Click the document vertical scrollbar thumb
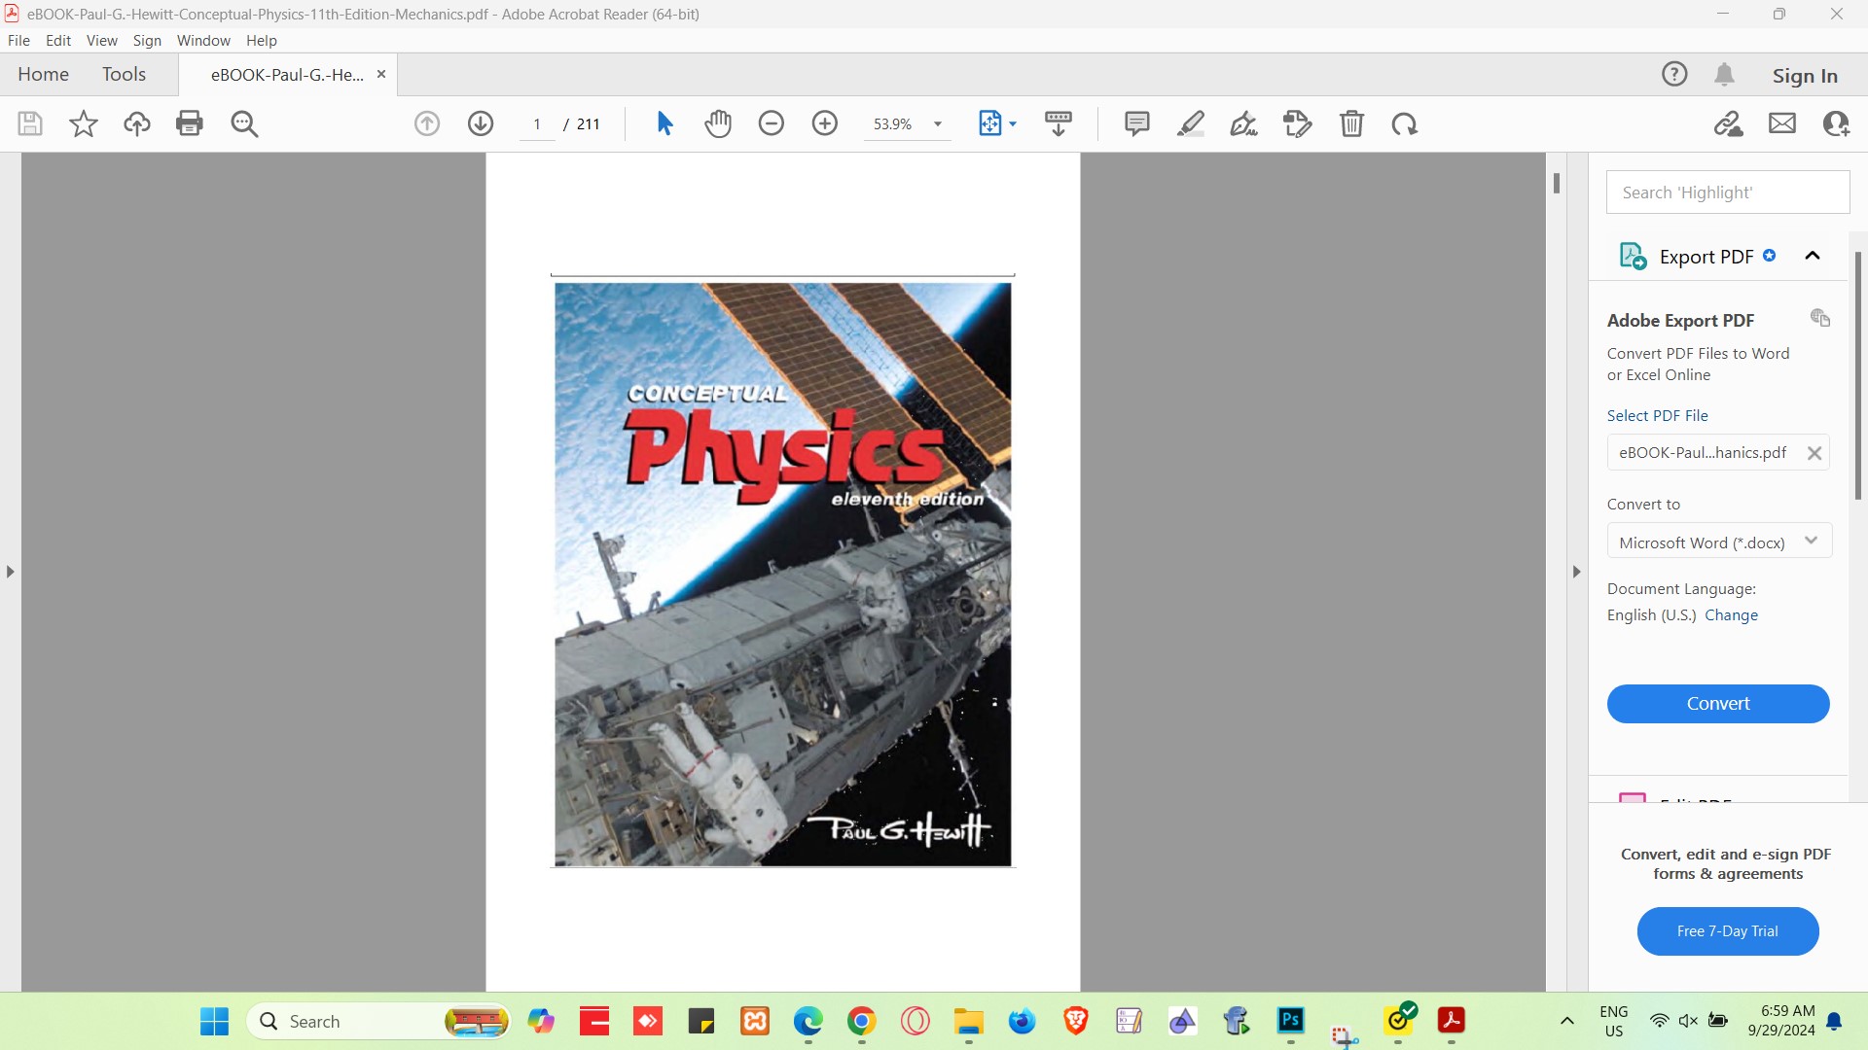The width and height of the screenshot is (1868, 1050). 1557,183
